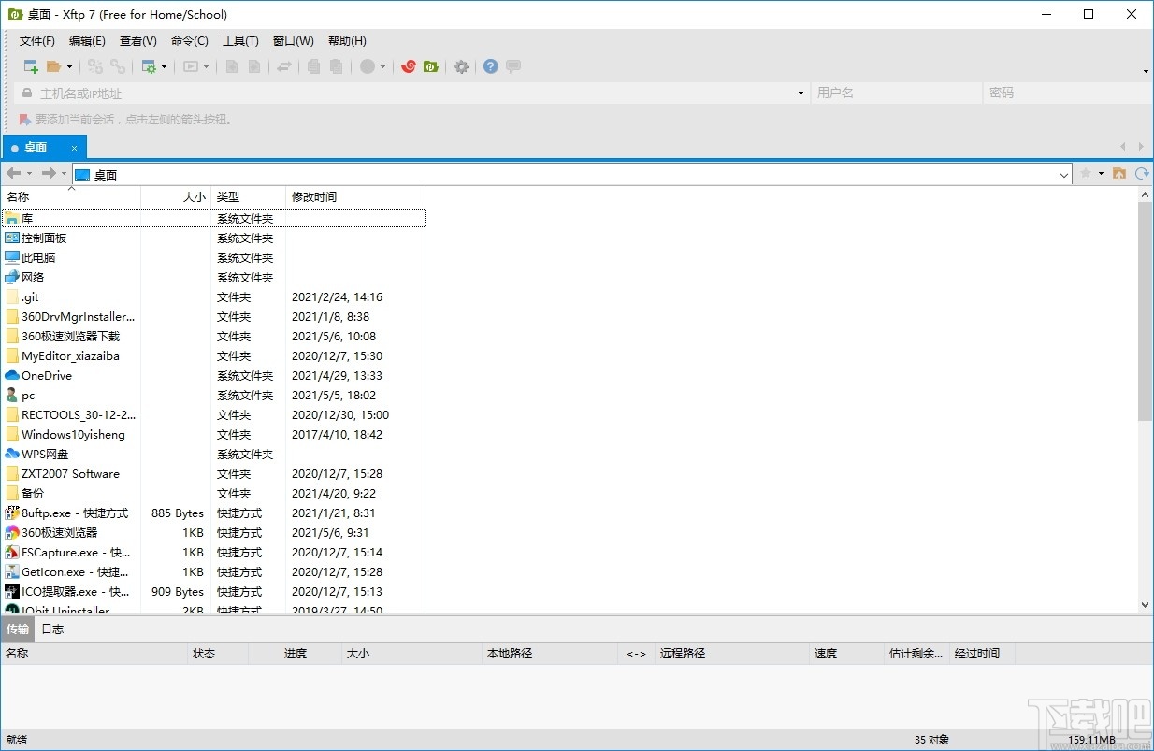Launch Xshell via the red toolbar icon
This screenshot has height=751, width=1154.
point(409,66)
